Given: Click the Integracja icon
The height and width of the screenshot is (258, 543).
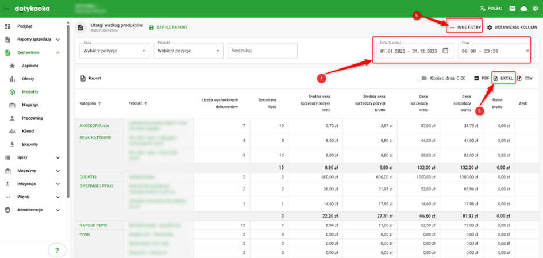Looking at the screenshot, I should (8, 183).
